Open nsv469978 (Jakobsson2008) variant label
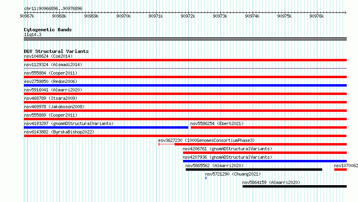Screen dimensions: 358x202 pyautogui.click(x=54, y=107)
